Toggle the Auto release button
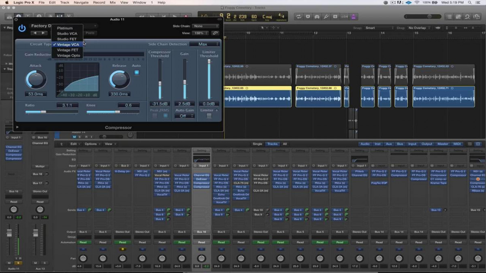486x273 pixels. point(136,72)
